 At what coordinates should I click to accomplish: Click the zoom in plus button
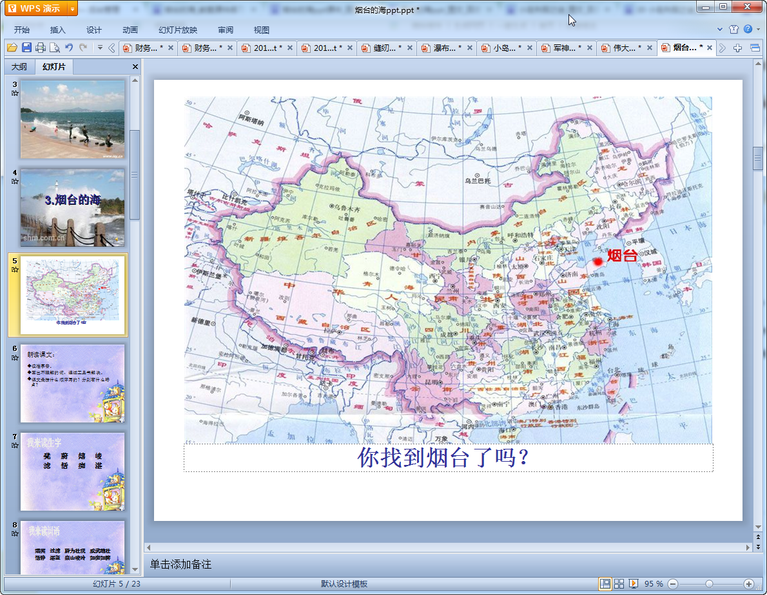coord(748,583)
